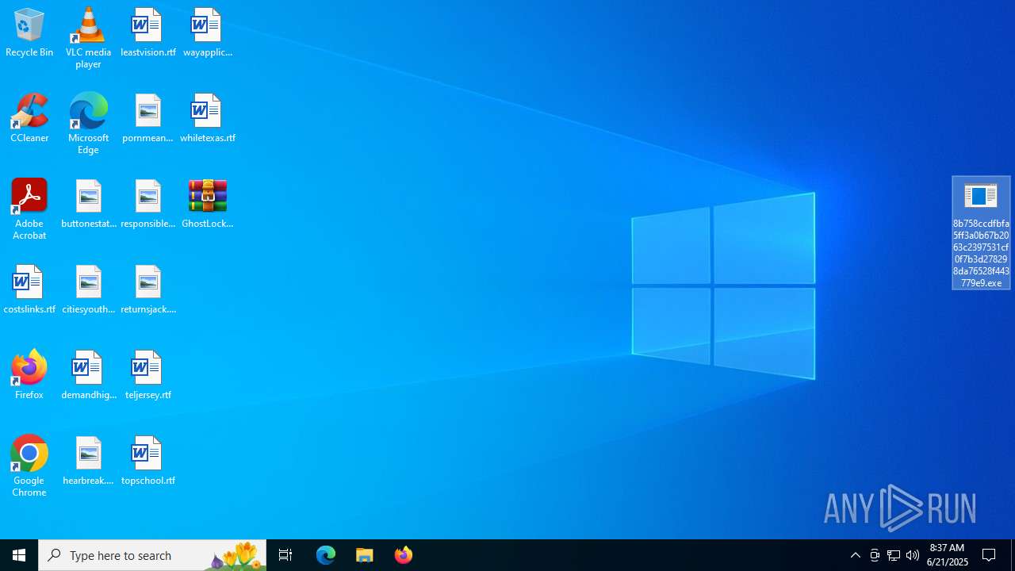Select the Google Chrome desktop shortcut

click(x=29, y=466)
